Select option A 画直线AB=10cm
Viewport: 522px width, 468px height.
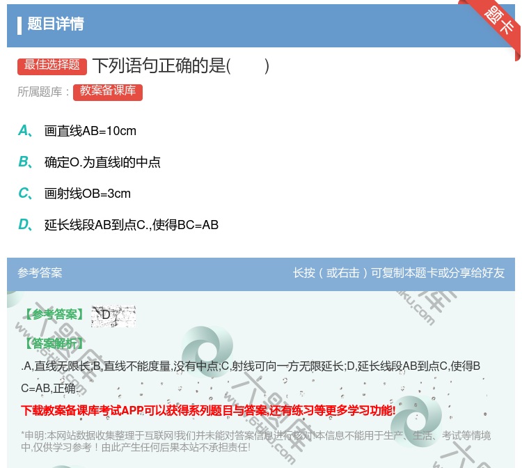[90, 131]
